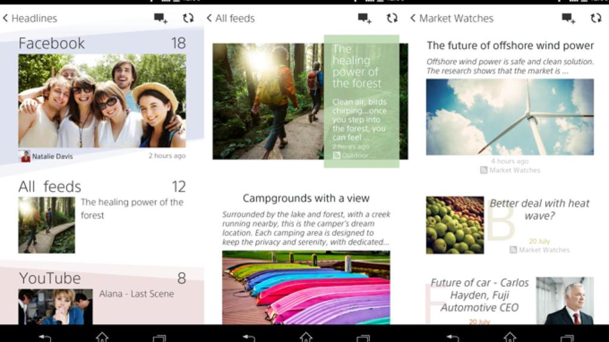Refresh the Headlines panel
The width and height of the screenshot is (609, 342).
tap(189, 18)
